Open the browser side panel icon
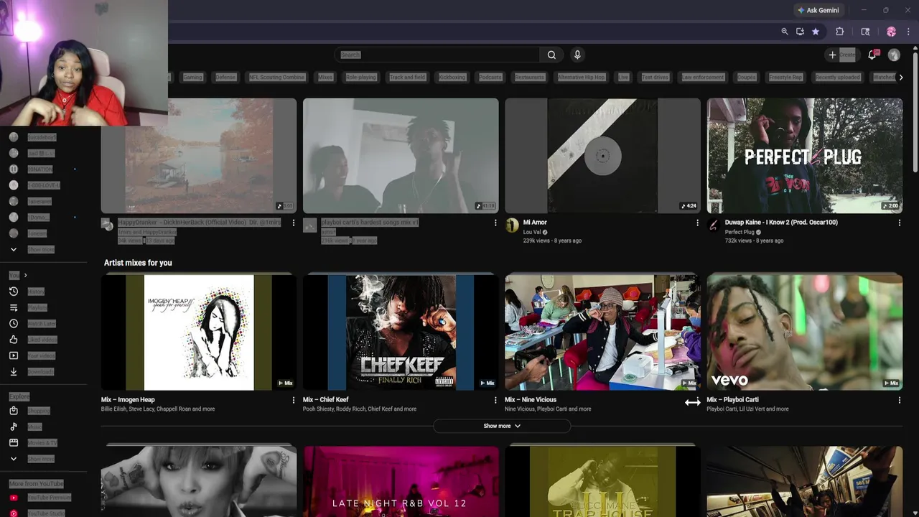This screenshot has width=919, height=517. click(x=865, y=32)
